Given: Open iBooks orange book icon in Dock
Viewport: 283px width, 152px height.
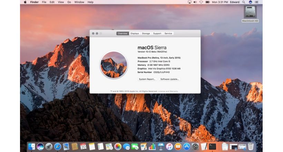Looking at the screenshot, I should point(178,146).
